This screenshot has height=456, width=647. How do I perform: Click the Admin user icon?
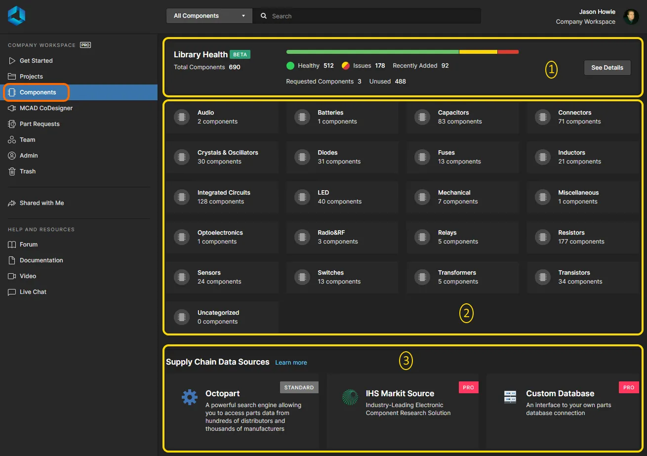pyautogui.click(x=12, y=156)
